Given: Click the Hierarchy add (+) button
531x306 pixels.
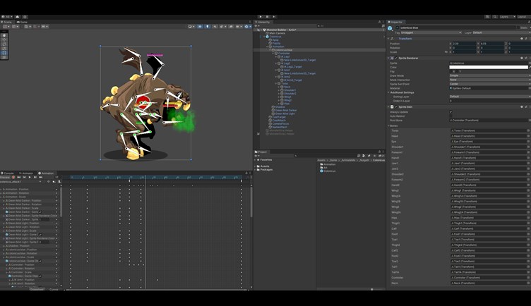Looking at the screenshot, I should [256, 26].
